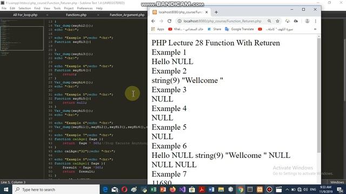The image size is (346, 194).
Task: Expand hidden bookmarks chevron
Action: (315, 29)
